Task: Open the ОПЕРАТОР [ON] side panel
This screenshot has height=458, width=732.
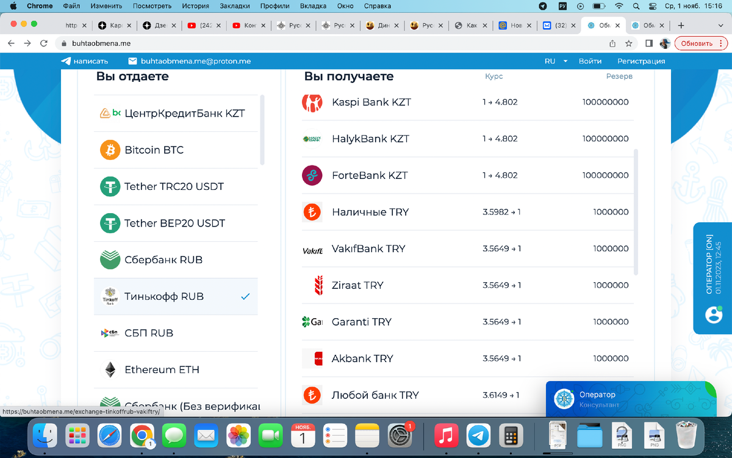Action: [x=713, y=278]
